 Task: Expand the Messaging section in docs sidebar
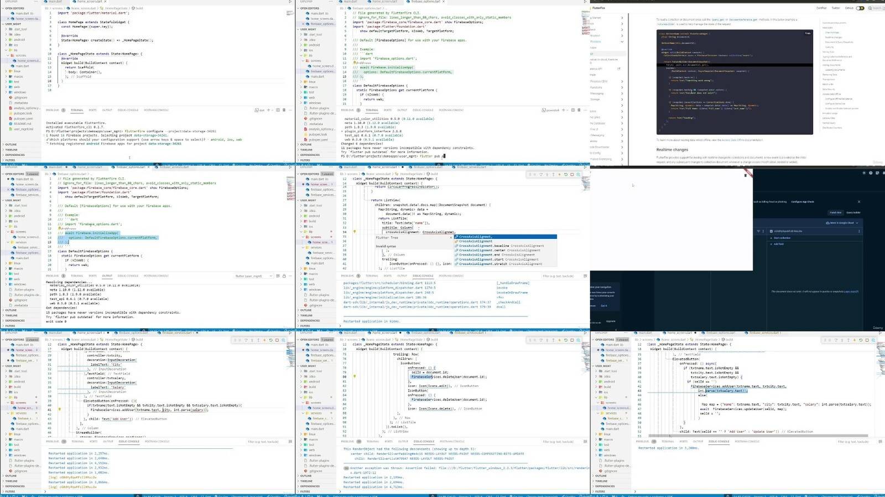[x=622, y=93]
